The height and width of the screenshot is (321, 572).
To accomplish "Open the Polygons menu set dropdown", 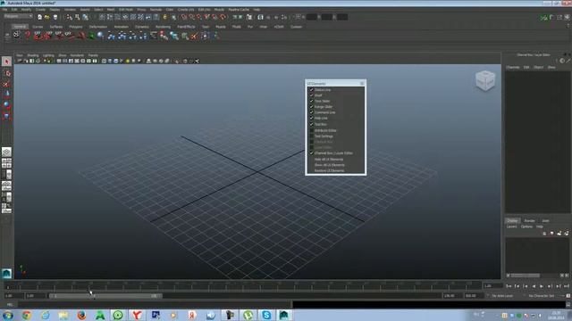I will pyautogui.click(x=18, y=16).
